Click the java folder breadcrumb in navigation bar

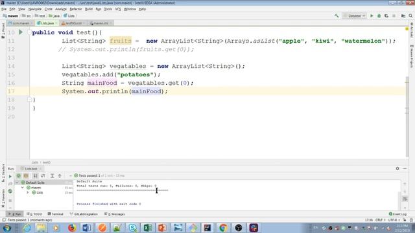54,16
